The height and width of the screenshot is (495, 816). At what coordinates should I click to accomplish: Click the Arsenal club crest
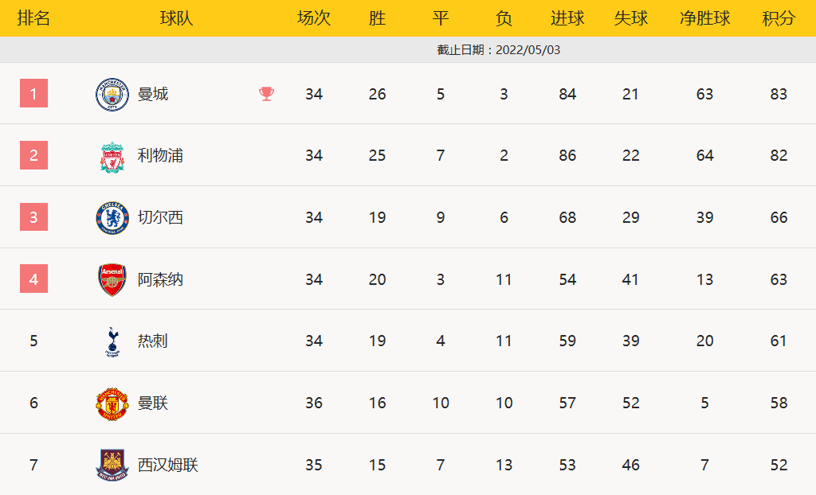pyautogui.click(x=112, y=280)
